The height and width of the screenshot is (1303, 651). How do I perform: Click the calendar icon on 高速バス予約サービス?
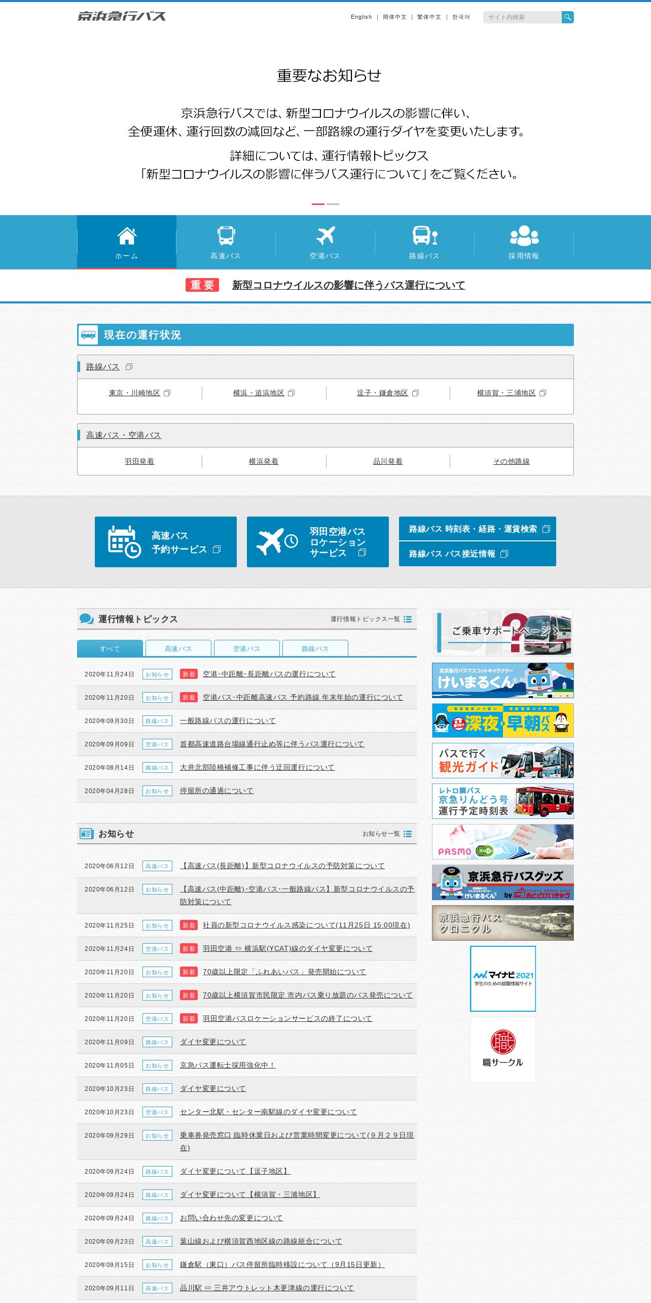(124, 542)
